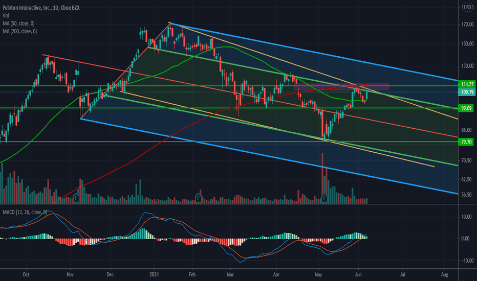Click the Jun label on time axis
Viewport: 477px width, 281px height.
coord(358,275)
